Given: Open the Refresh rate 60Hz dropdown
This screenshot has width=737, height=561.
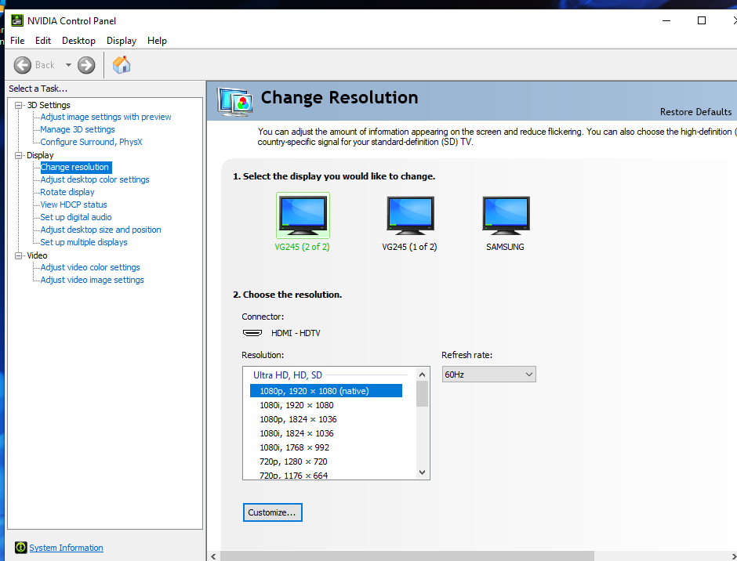Looking at the screenshot, I should [x=488, y=375].
